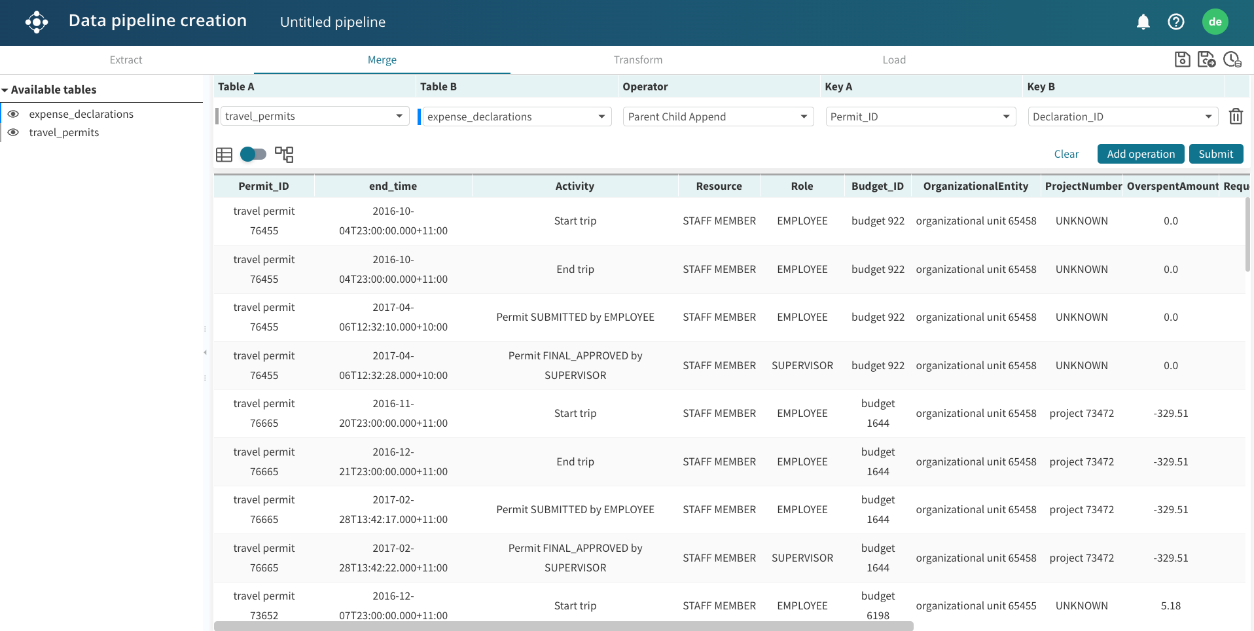
Task: Select the table view icon
Action: [x=224, y=154]
